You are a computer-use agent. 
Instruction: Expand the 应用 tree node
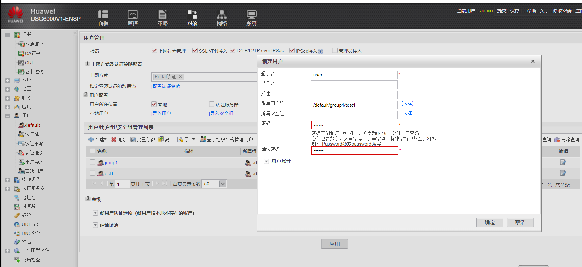8,107
